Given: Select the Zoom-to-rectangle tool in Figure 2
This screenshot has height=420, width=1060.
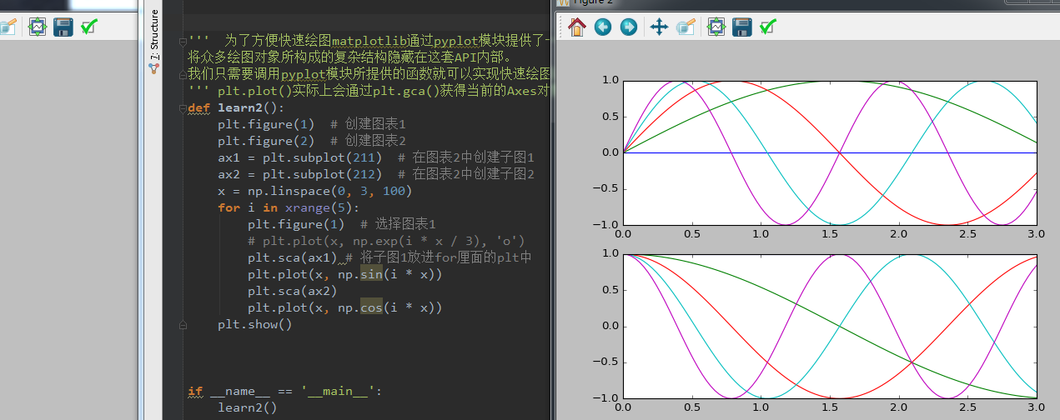Looking at the screenshot, I should point(686,27).
